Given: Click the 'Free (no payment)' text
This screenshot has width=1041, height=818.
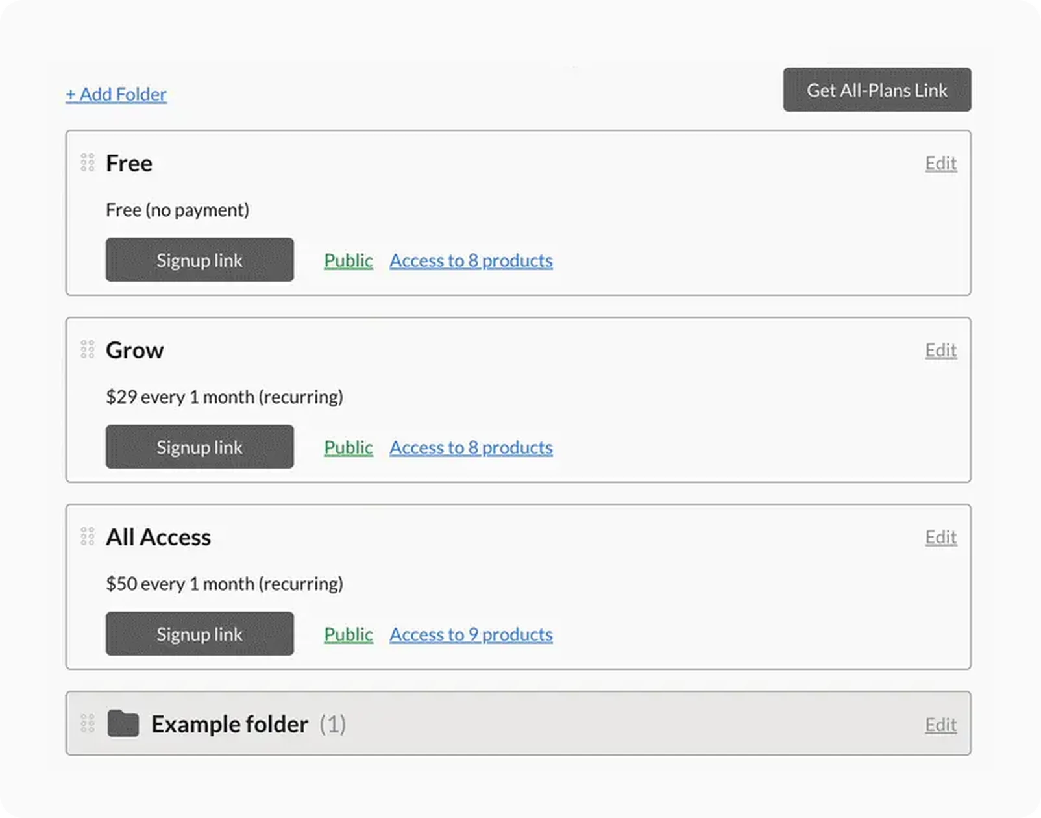Looking at the screenshot, I should click(177, 210).
